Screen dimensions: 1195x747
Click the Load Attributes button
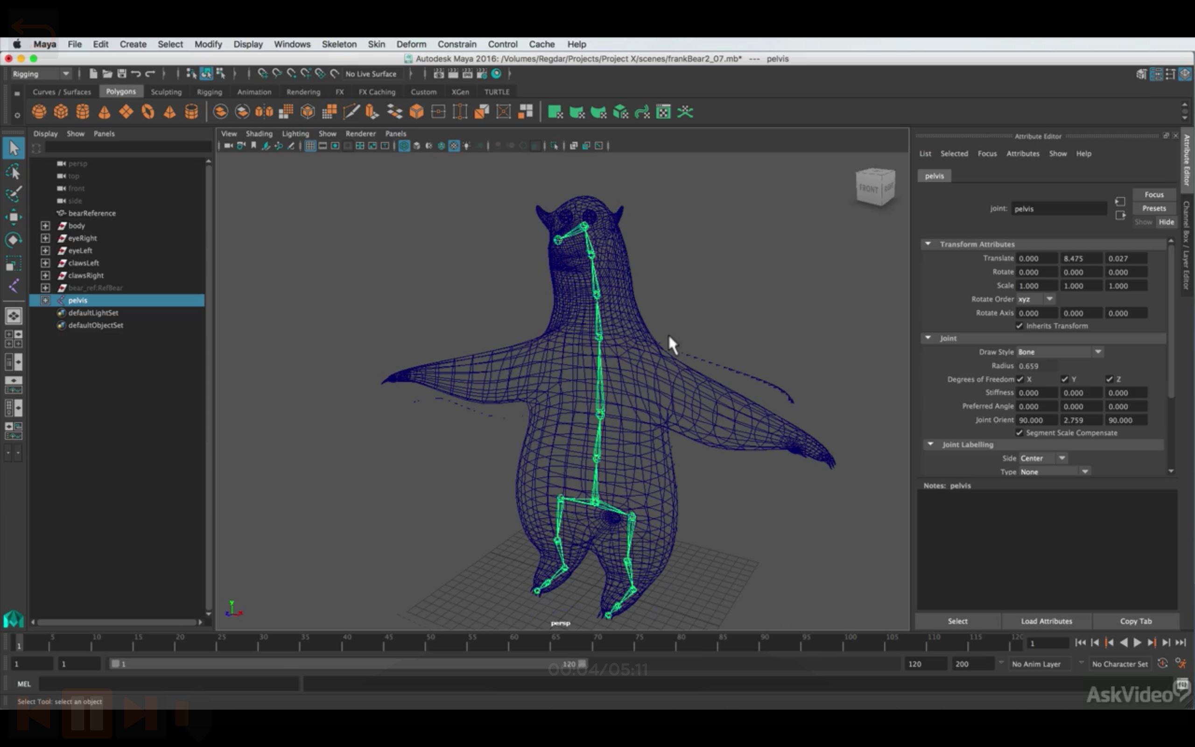click(1047, 621)
